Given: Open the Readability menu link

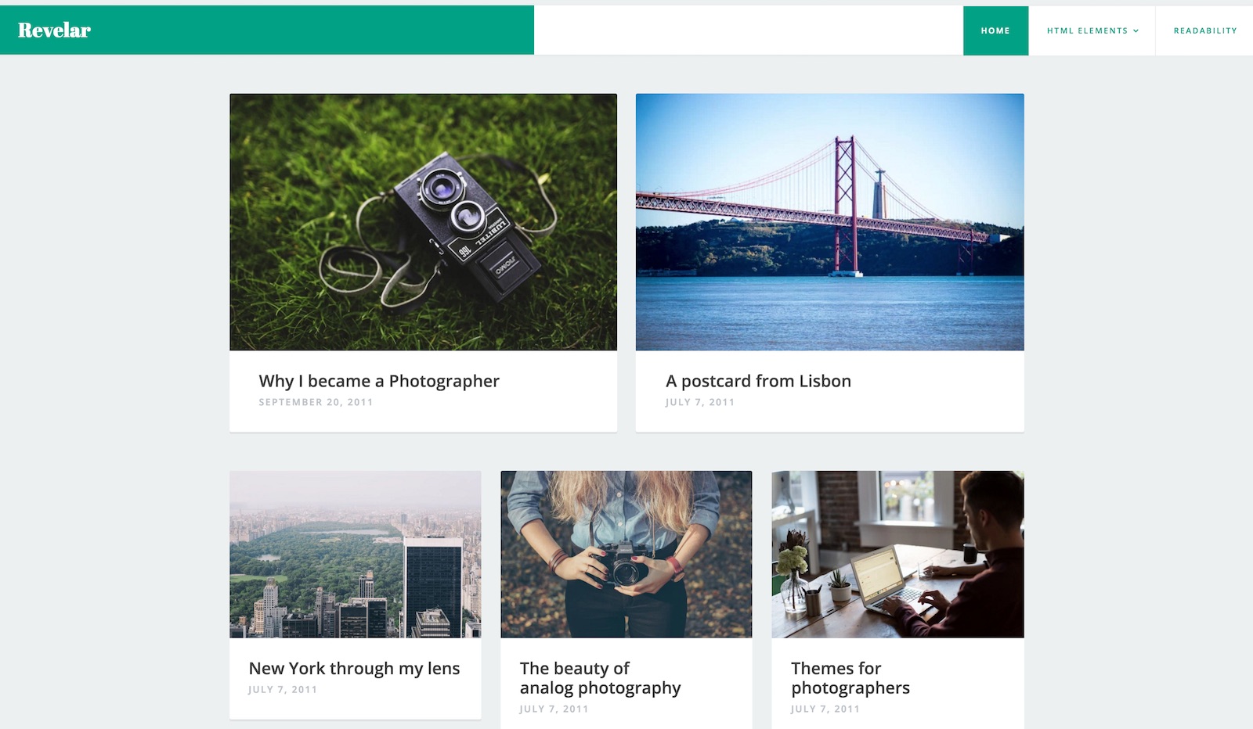Looking at the screenshot, I should pyautogui.click(x=1204, y=31).
